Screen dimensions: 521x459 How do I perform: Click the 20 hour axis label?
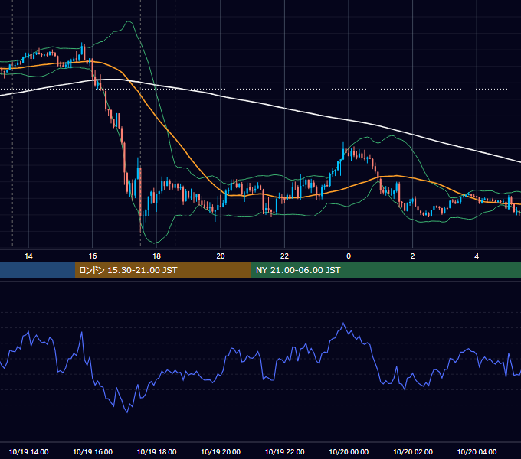pos(221,256)
